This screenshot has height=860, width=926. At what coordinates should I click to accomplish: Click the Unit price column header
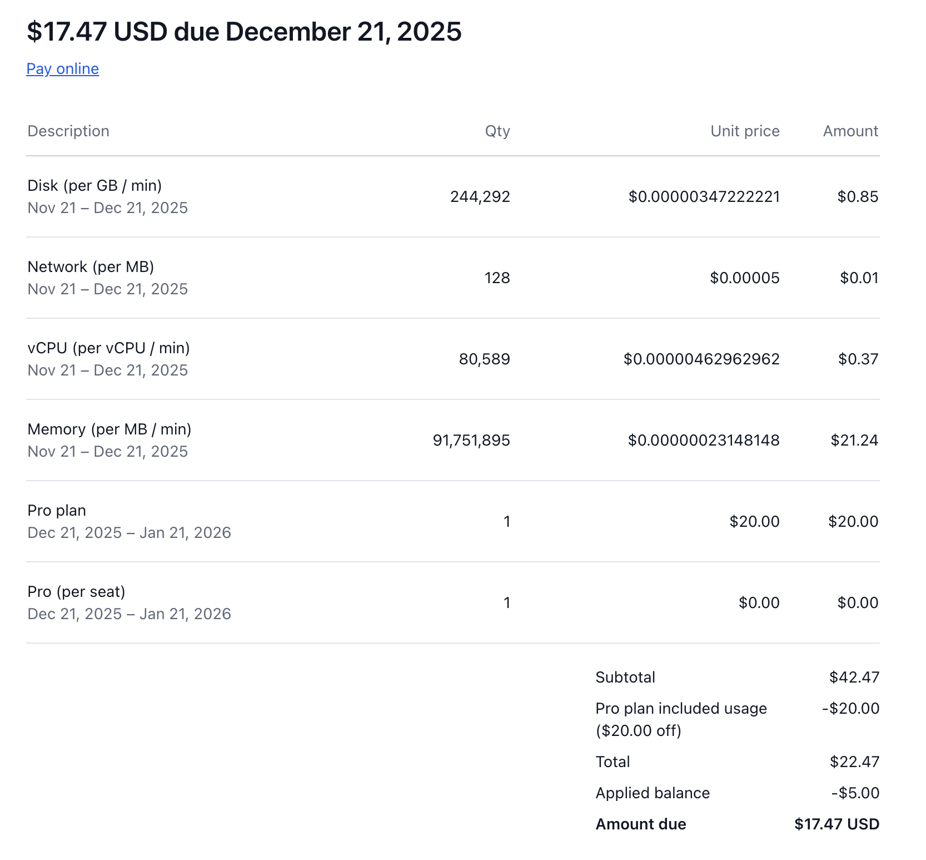[745, 131]
